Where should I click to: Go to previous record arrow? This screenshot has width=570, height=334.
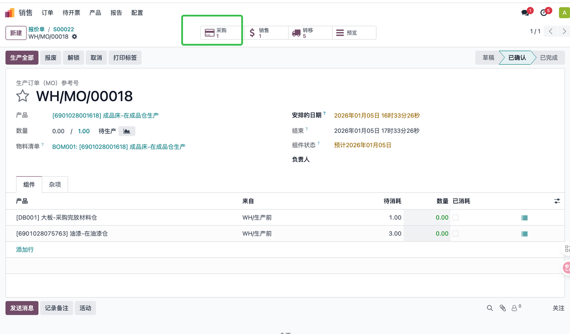click(551, 31)
